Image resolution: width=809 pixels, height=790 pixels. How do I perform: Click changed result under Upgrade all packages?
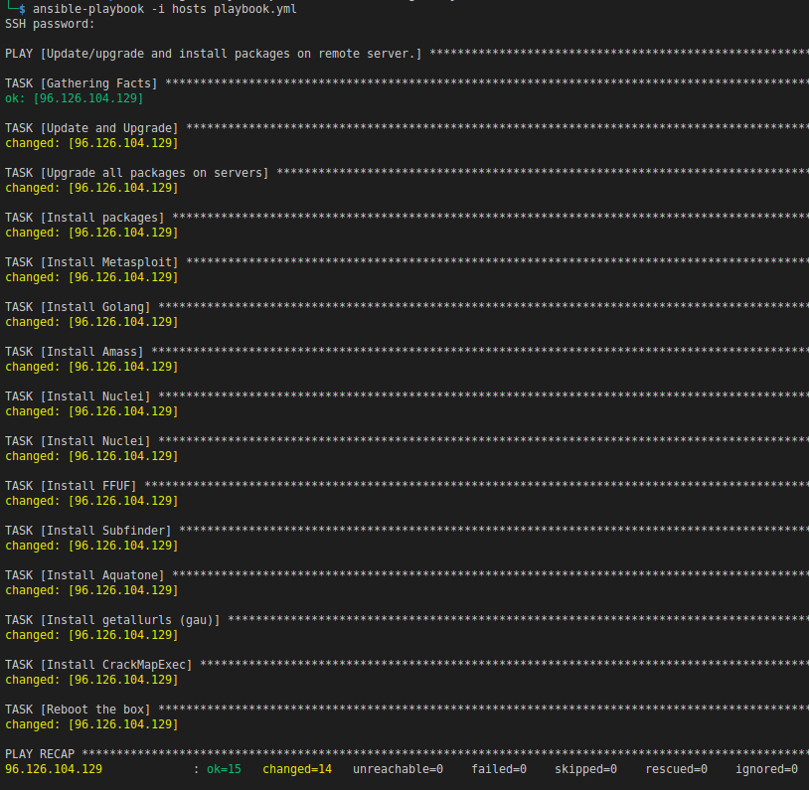[x=91, y=188]
